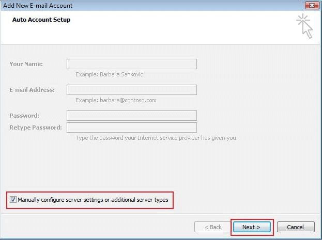Click the 'Retype Password:' label
Image resolution: width=322 pixels, height=240 pixels.
point(35,127)
